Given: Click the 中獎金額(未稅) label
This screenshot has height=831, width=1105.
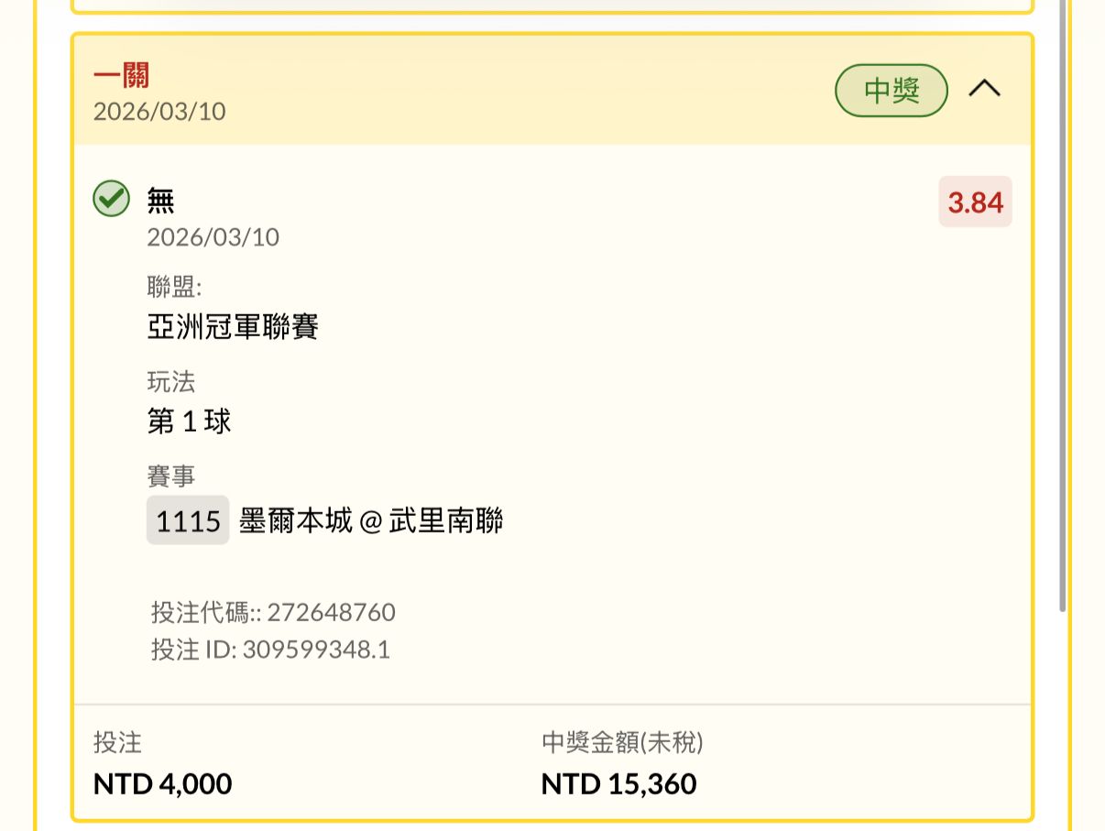Looking at the screenshot, I should pos(622,743).
